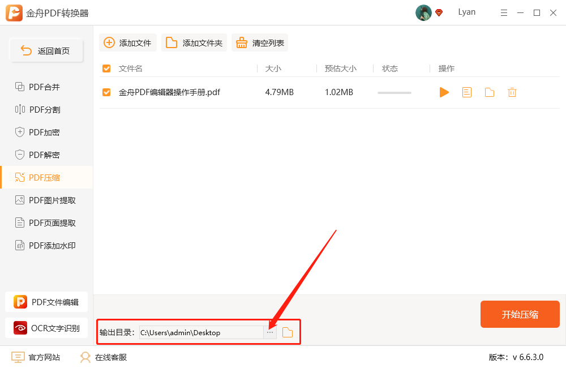Click the 大小 column header
The height and width of the screenshot is (368, 566).
point(273,69)
